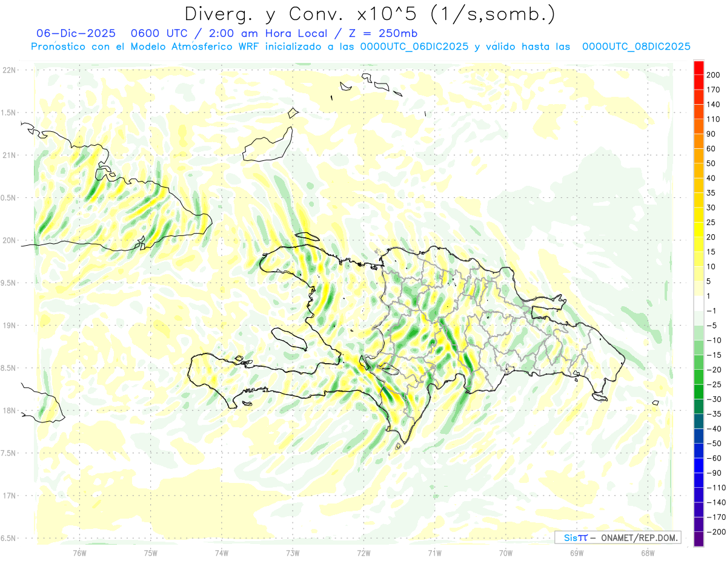Click the legend value '-200'
The image size is (727, 561).
click(716, 531)
